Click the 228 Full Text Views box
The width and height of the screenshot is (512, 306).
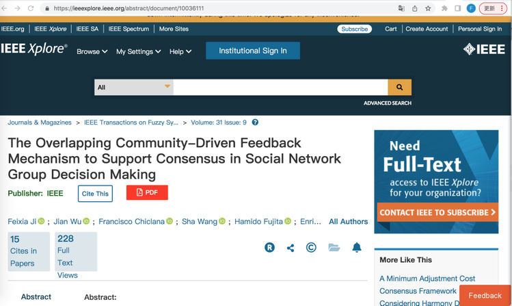[x=76, y=251]
